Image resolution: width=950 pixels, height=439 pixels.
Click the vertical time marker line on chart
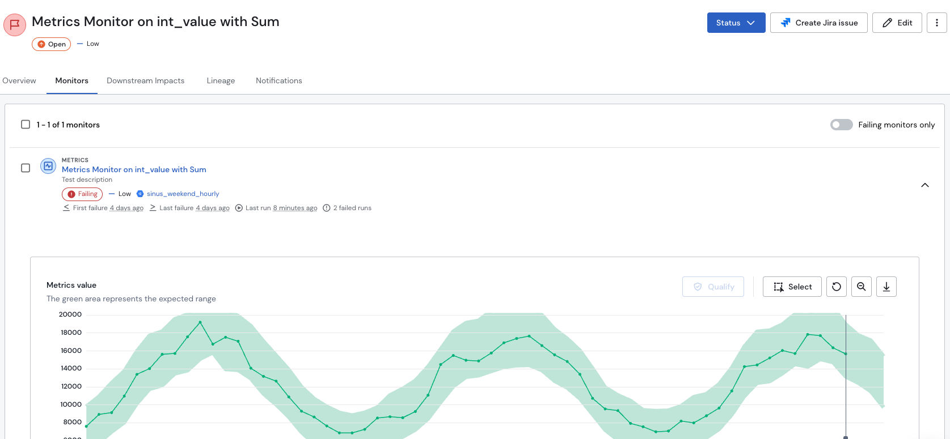[846, 377]
